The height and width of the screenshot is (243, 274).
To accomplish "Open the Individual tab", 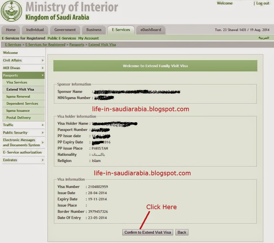I will (x=35, y=30).
